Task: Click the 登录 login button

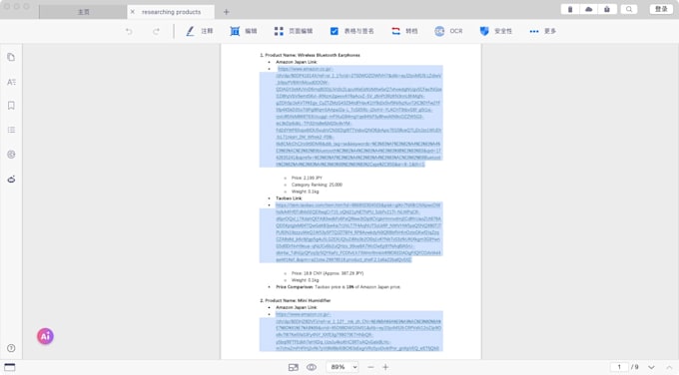Action: pos(661,9)
